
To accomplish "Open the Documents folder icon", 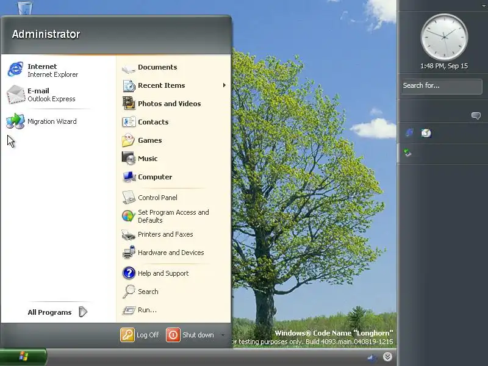I will click(129, 68).
